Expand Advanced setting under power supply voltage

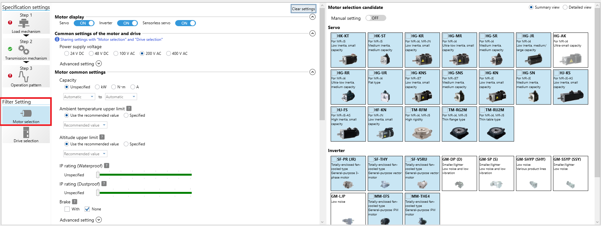click(99, 63)
